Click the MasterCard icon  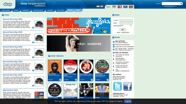click(x=120, y=7)
